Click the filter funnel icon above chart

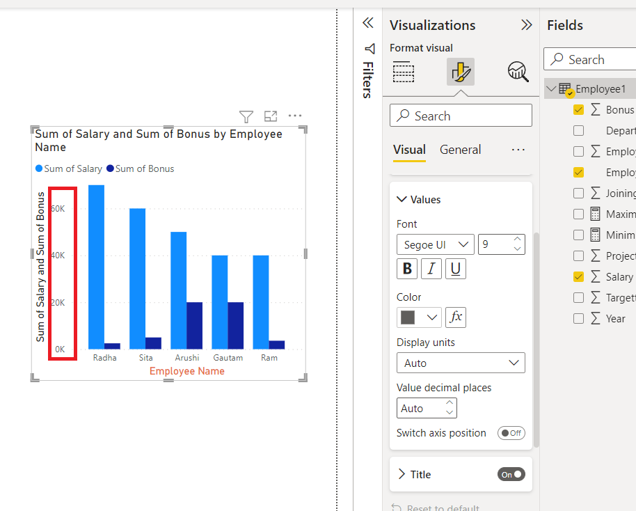click(246, 116)
